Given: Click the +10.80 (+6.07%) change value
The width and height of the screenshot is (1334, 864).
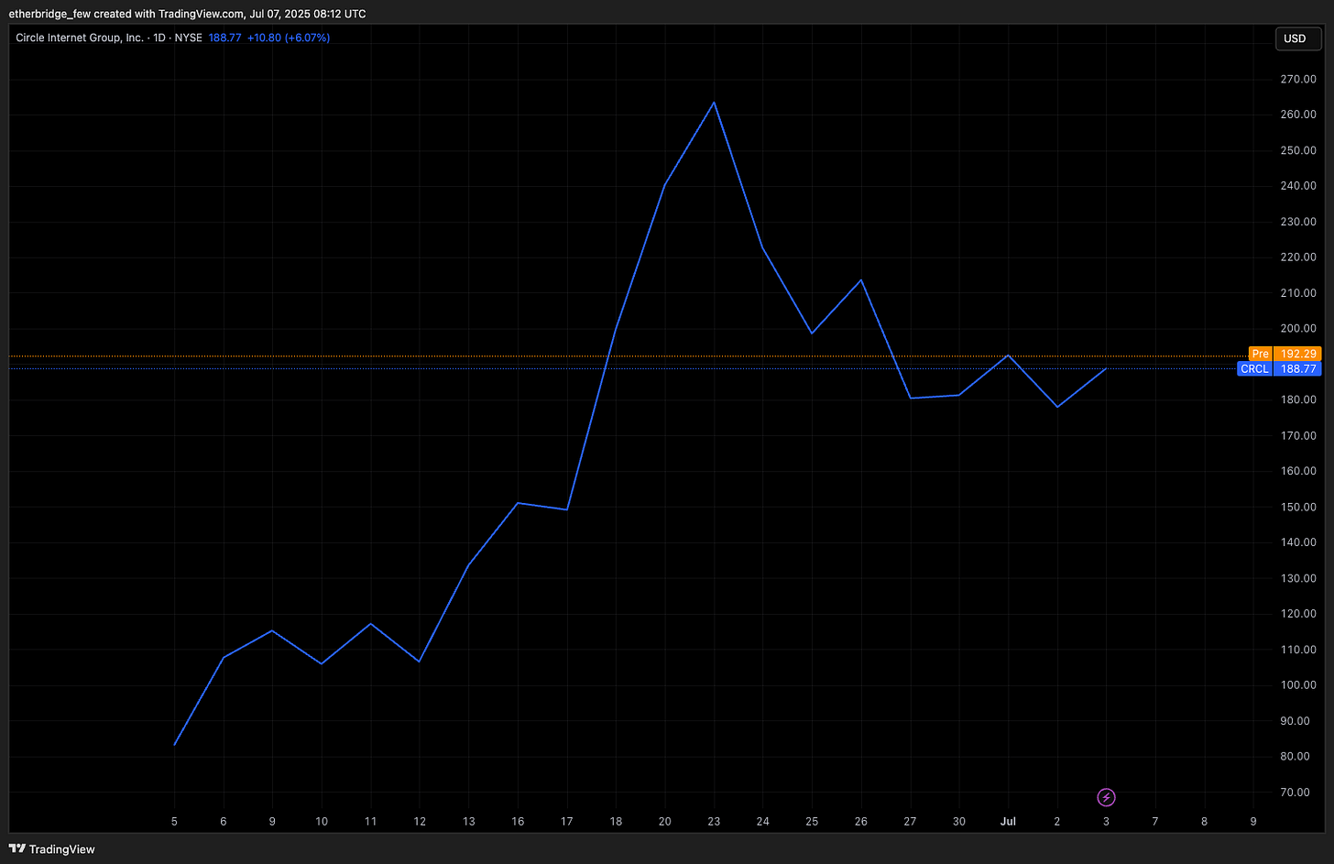Looking at the screenshot, I should click(x=289, y=38).
